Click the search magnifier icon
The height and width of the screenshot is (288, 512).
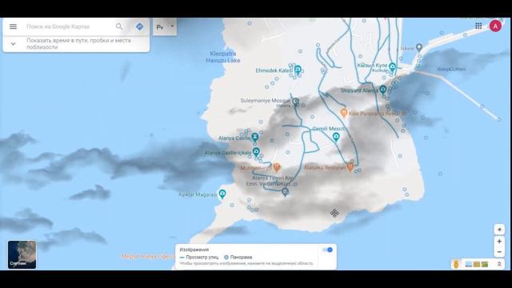click(x=119, y=26)
